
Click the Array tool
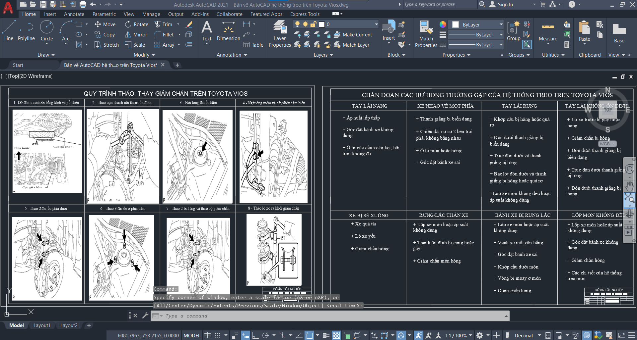tap(164, 45)
